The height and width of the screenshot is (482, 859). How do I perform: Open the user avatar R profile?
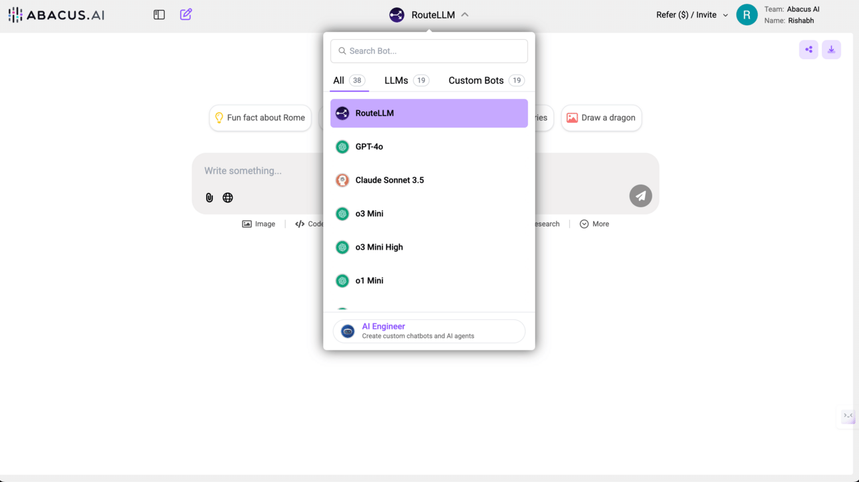[x=747, y=15]
